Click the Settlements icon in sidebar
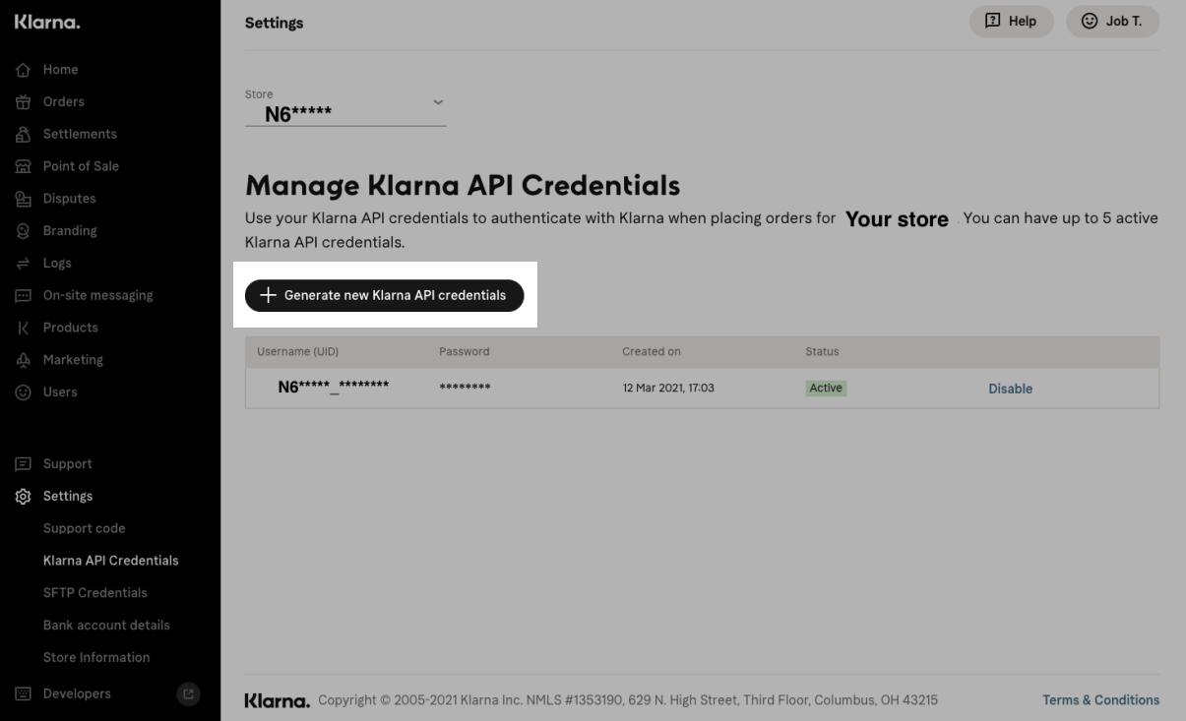1186x721 pixels. [23, 135]
